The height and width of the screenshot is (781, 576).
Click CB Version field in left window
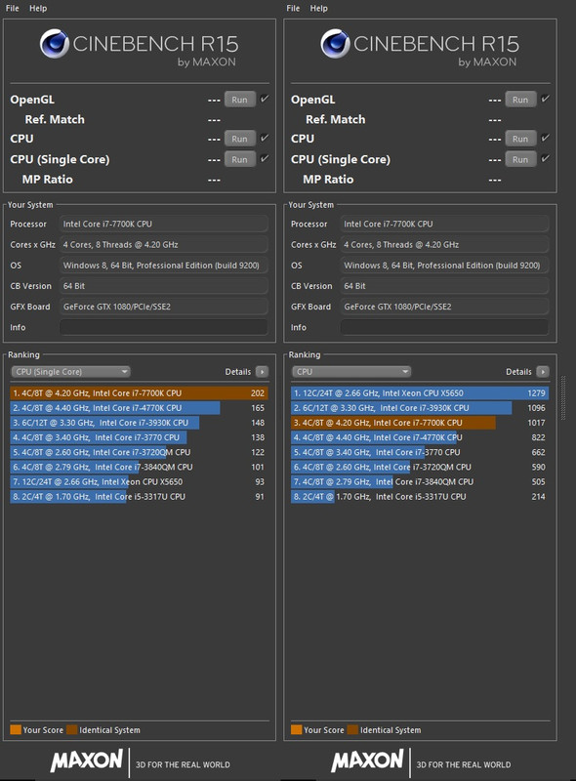[x=164, y=286]
